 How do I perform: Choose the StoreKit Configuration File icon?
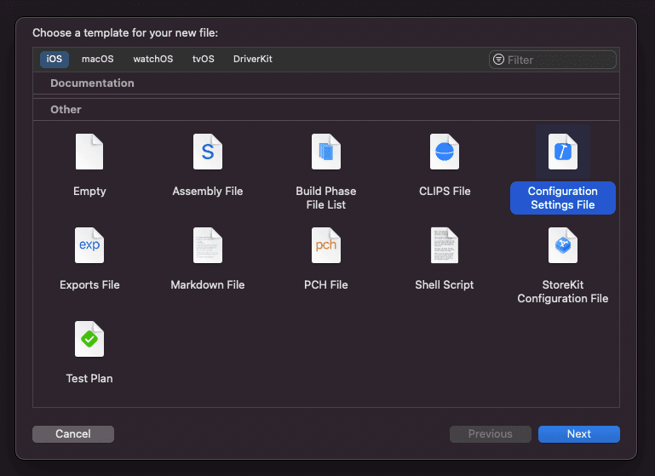coord(563,245)
